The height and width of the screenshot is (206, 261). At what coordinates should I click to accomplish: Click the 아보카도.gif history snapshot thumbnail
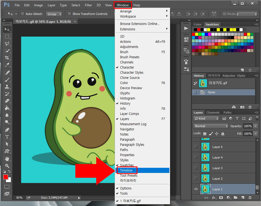(203, 83)
